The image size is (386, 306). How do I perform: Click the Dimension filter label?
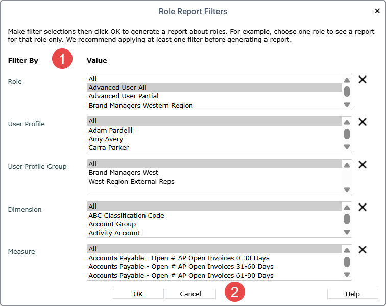click(25, 209)
